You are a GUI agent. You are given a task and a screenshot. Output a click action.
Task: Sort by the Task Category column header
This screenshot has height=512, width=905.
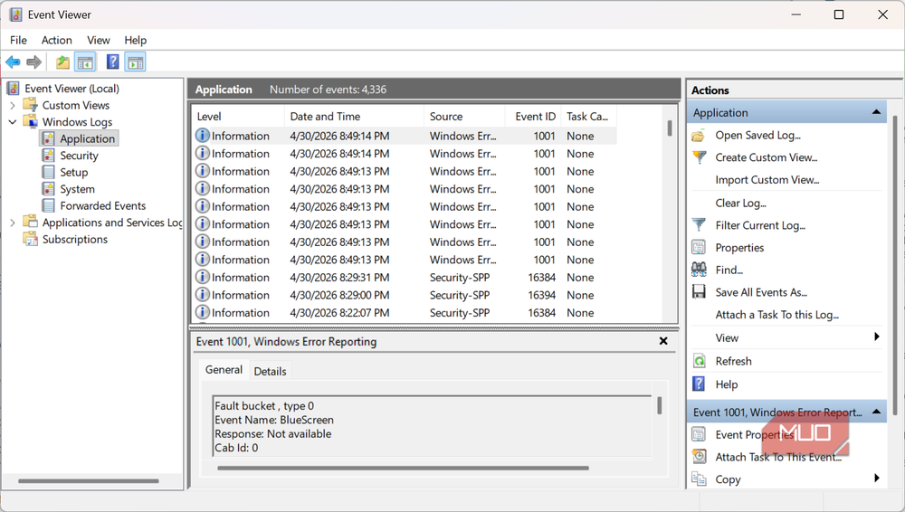click(589, 117)
